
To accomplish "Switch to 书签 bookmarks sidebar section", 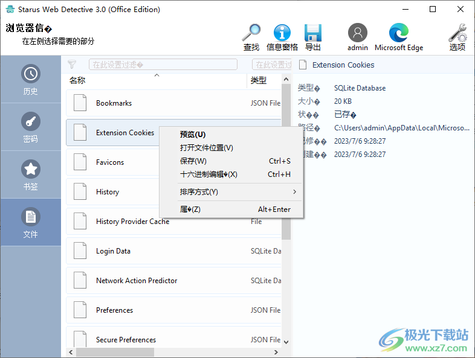I will point(31,174).
